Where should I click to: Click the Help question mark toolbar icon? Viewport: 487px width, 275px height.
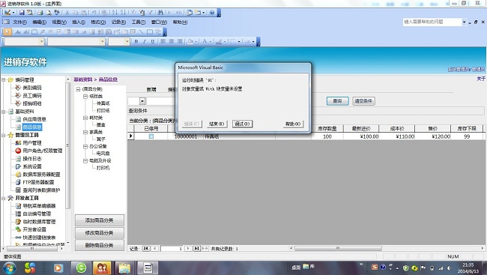click(x=212, y=13)
